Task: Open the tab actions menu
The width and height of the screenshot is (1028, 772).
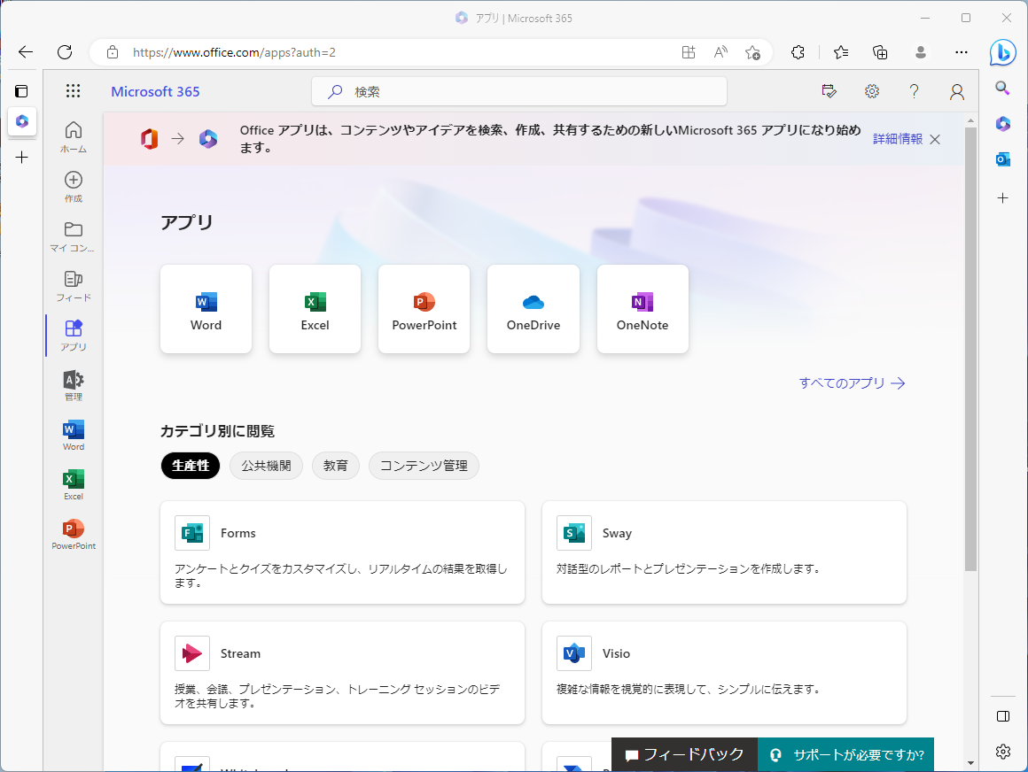Action: coord(21,91)
